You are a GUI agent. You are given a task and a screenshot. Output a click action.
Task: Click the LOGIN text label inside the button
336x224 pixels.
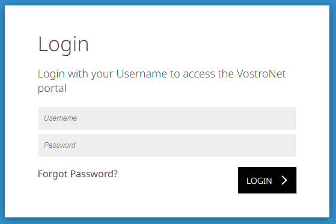coord(259,181)
